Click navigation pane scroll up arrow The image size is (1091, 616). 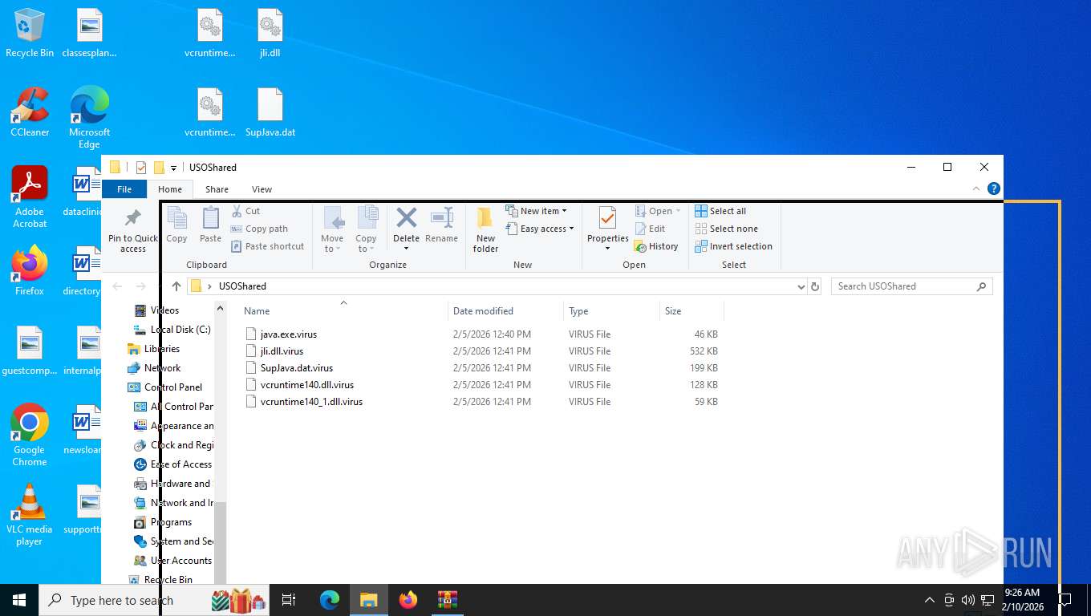click(x=221, y=308)
